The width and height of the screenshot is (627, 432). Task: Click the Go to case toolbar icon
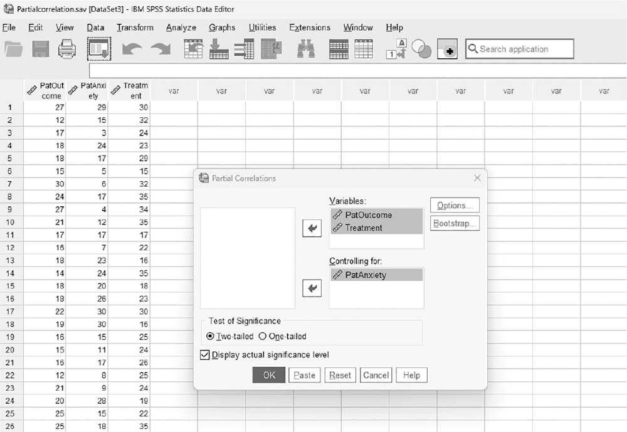coord(193,49)
